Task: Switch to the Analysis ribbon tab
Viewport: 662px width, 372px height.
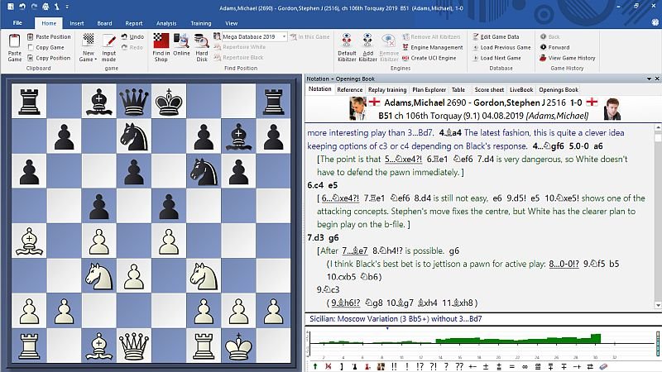Action: tap(165, 24)
